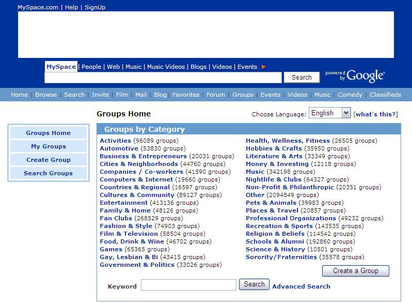
Task: Open the Advanced Search link
Action: pos(301,286)
